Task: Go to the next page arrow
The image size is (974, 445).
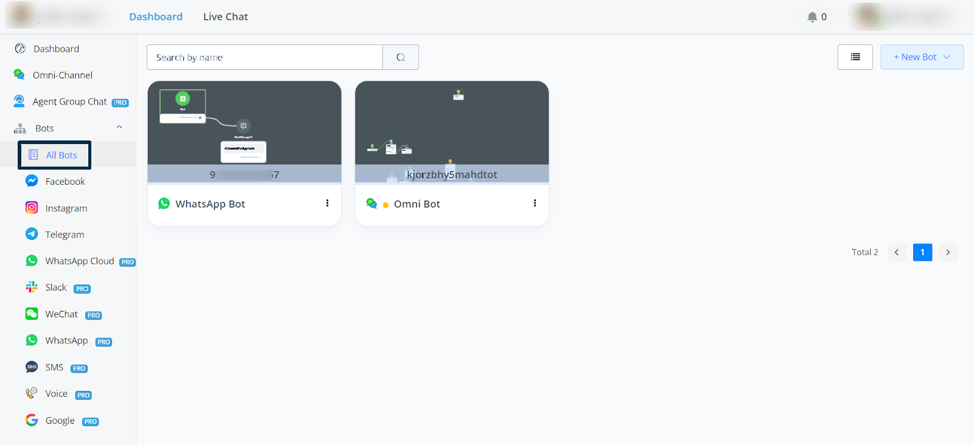Action: [948, 252]
